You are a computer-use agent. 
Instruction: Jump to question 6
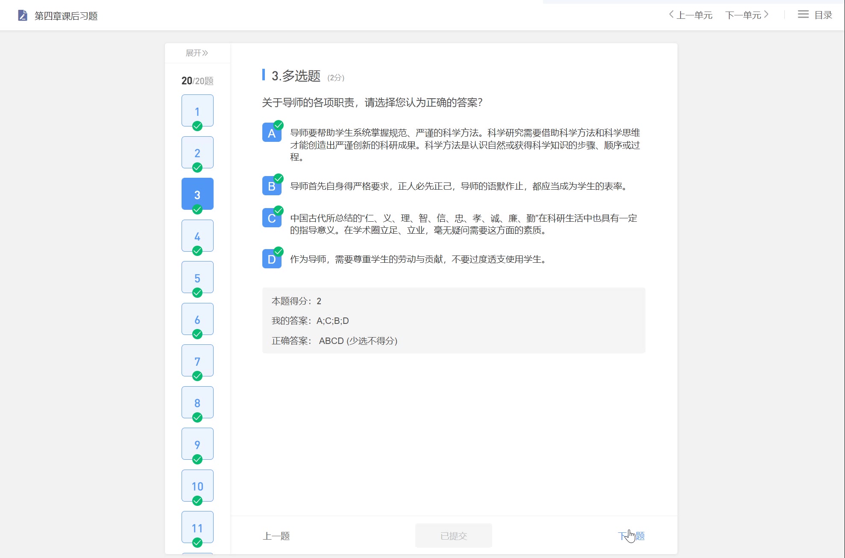pos(197,319)
